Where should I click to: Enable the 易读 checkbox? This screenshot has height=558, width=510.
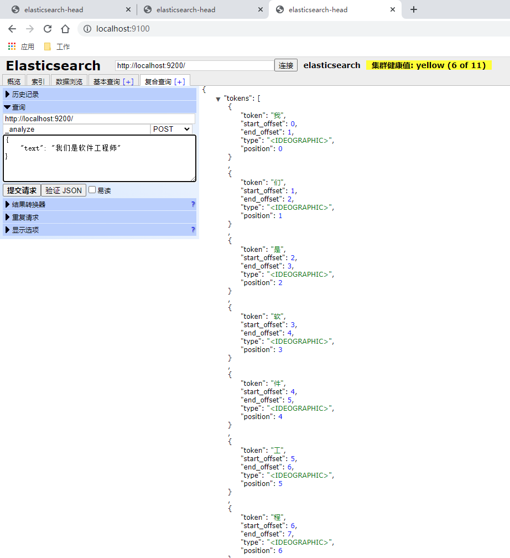coord(92,190)
